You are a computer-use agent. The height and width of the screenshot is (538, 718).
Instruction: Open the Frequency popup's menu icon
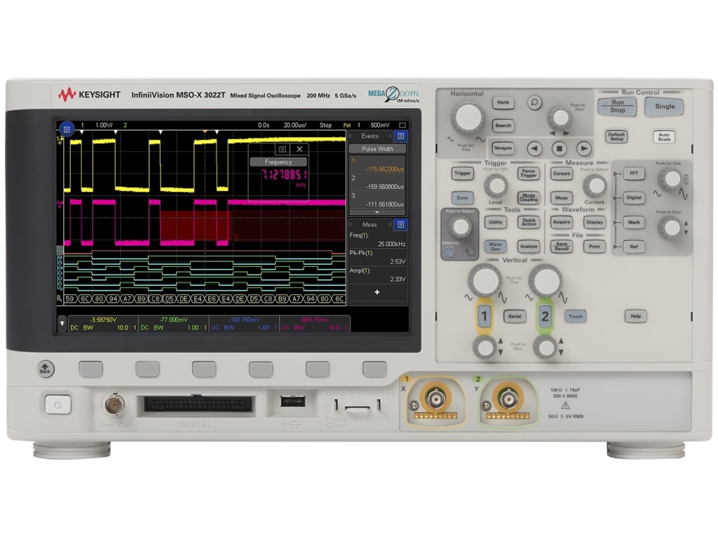[x=283, y=149]
